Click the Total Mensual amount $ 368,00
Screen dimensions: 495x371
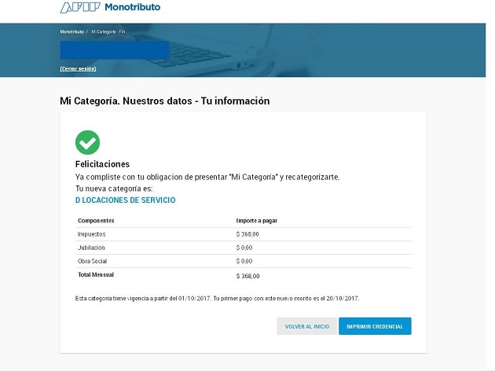click(x=247, y=276)
